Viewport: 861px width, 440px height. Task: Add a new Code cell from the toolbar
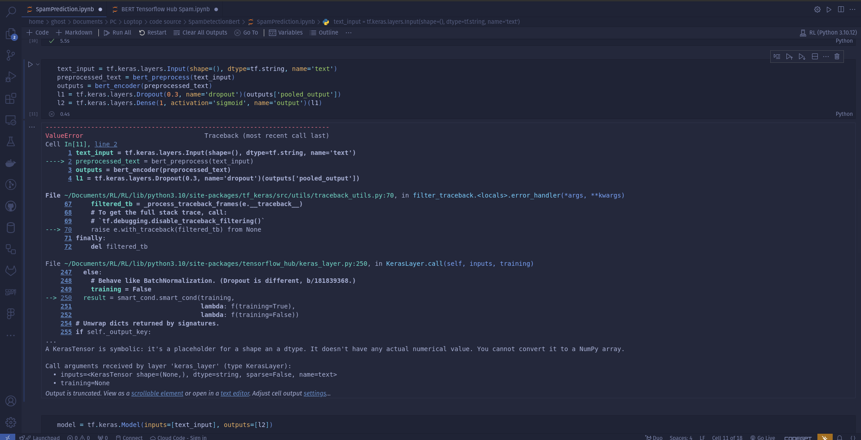tap(38, 33)
